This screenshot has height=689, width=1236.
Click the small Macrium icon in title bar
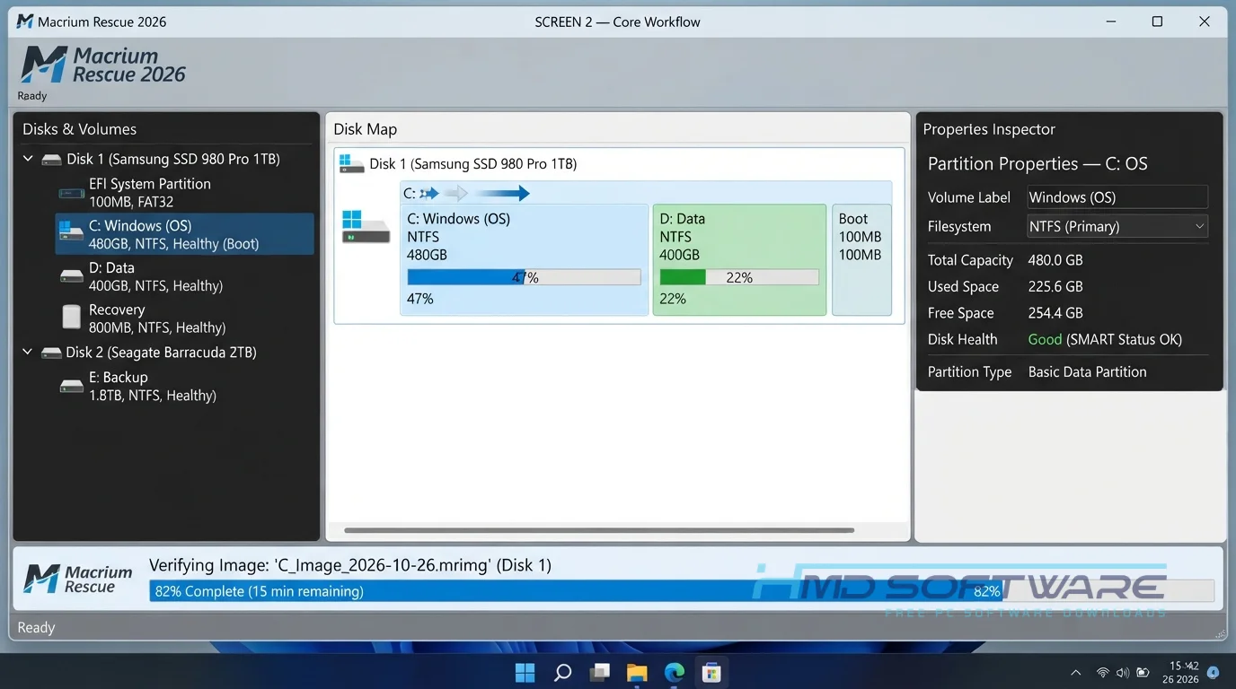pyautogui.click(x=25, y=22)
